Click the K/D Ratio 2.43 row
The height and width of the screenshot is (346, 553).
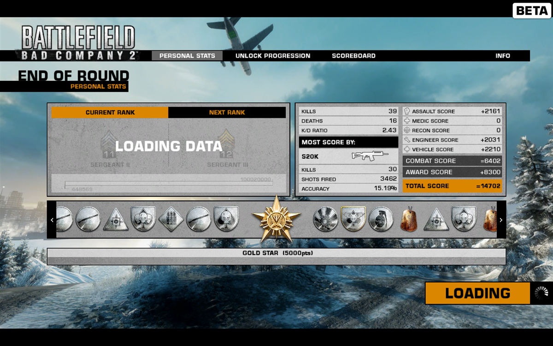tap(349, 131)
